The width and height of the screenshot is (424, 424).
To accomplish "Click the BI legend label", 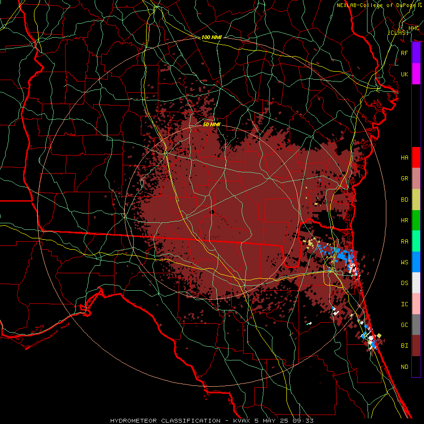I will 405,346.
